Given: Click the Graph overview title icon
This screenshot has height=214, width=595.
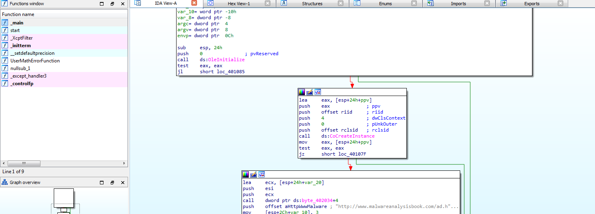Looking at the screenshot, I should (5, 182).
